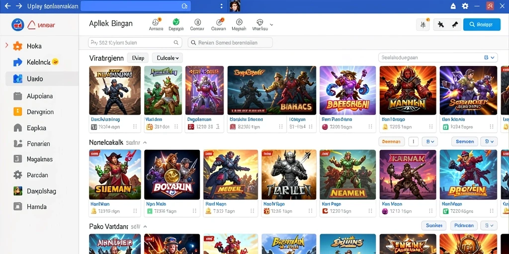Viewport: 509px width, 254px height.
Task: Click the drag handle on the Npn Nujin card
Action: [x=194, y=211]
